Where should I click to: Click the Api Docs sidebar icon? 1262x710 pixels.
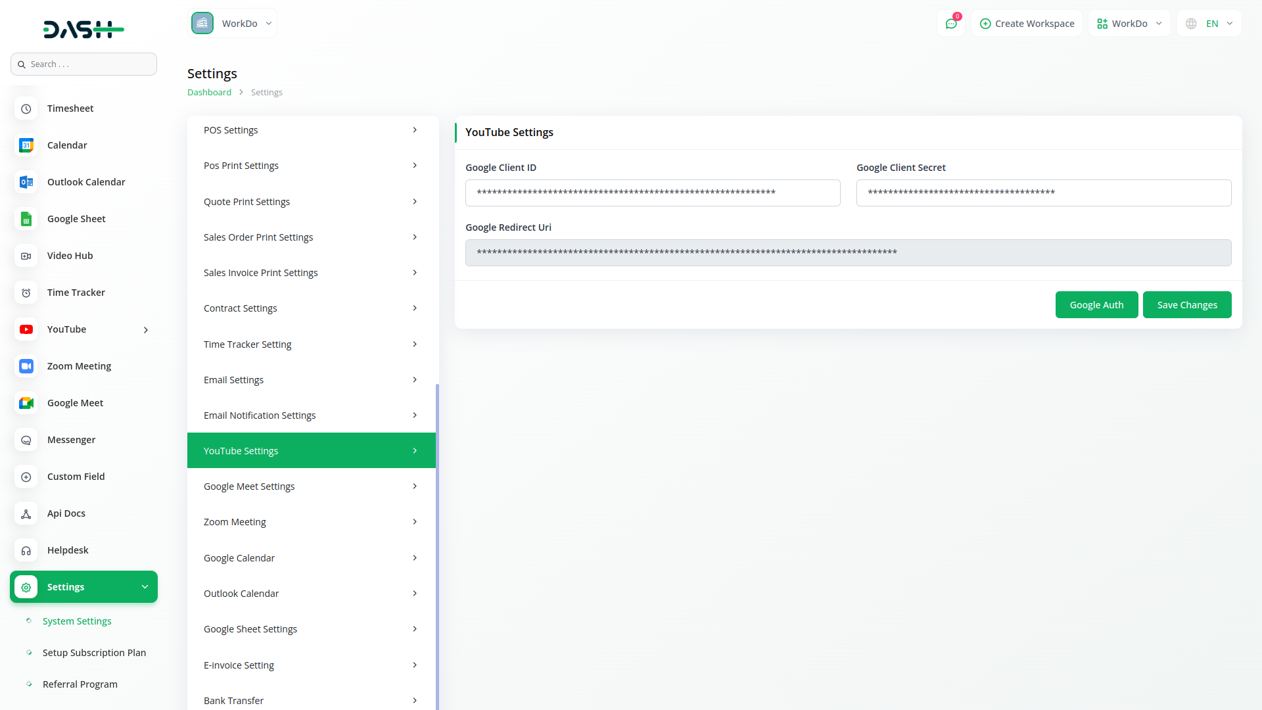click(x=26, y=513)
